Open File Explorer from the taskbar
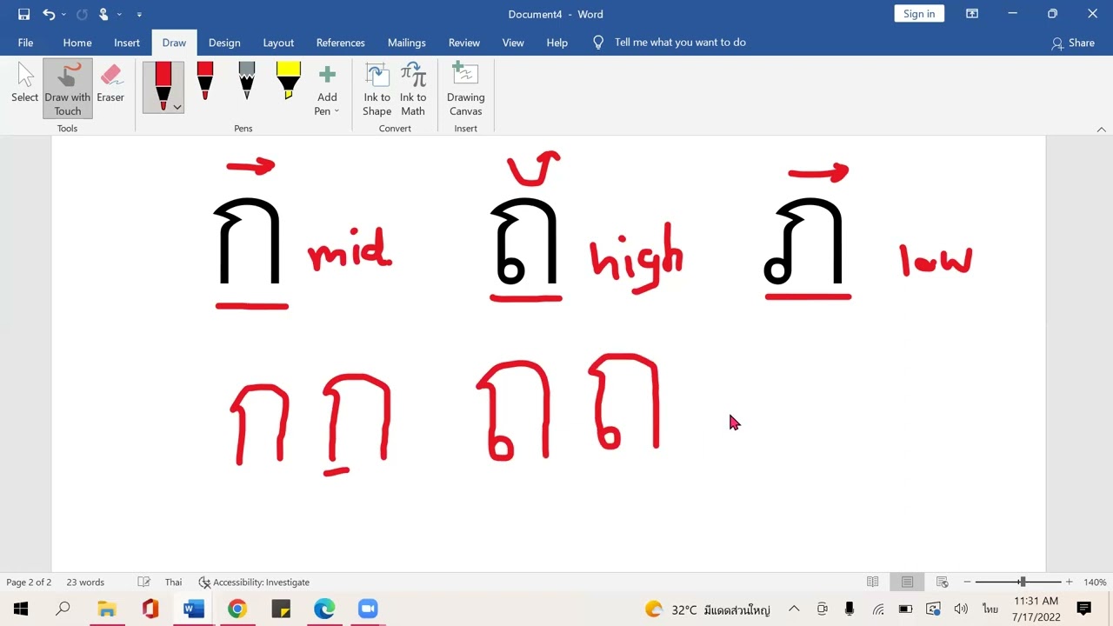 point(106,609)
